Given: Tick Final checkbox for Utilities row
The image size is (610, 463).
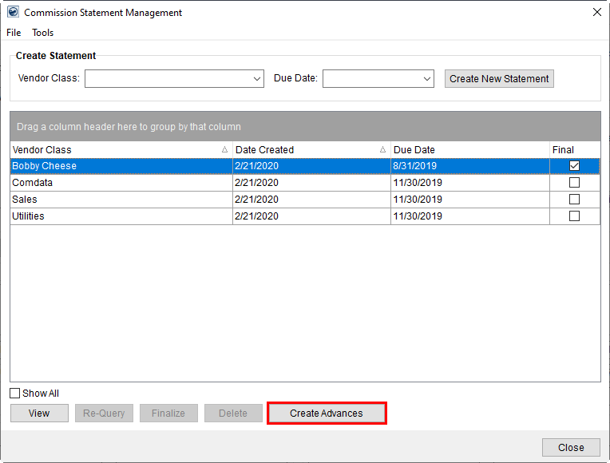Looking at the screenshot, I should tap(574, 216).
